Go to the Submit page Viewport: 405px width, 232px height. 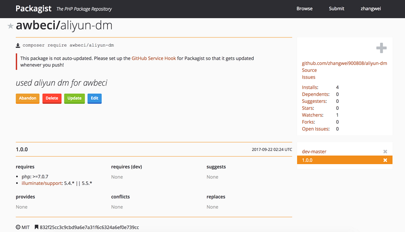click(x=336, y=9)
